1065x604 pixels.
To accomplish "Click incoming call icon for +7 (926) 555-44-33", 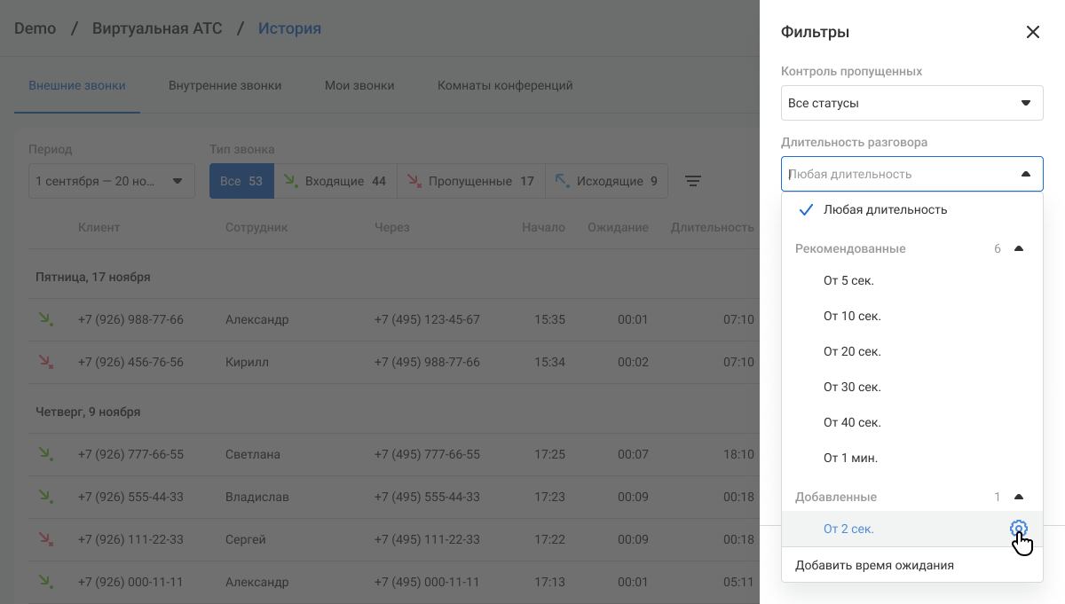I will pyautogui.click(x=44, y=497).
